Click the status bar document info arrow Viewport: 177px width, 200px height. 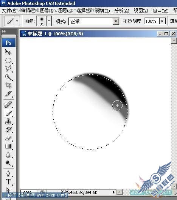[113, 192]
